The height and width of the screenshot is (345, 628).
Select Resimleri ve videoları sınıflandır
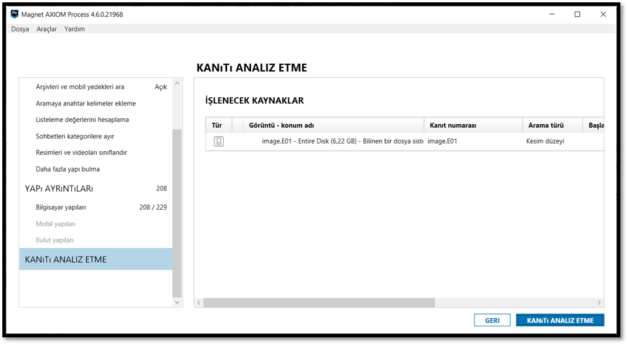coord(81,152)
